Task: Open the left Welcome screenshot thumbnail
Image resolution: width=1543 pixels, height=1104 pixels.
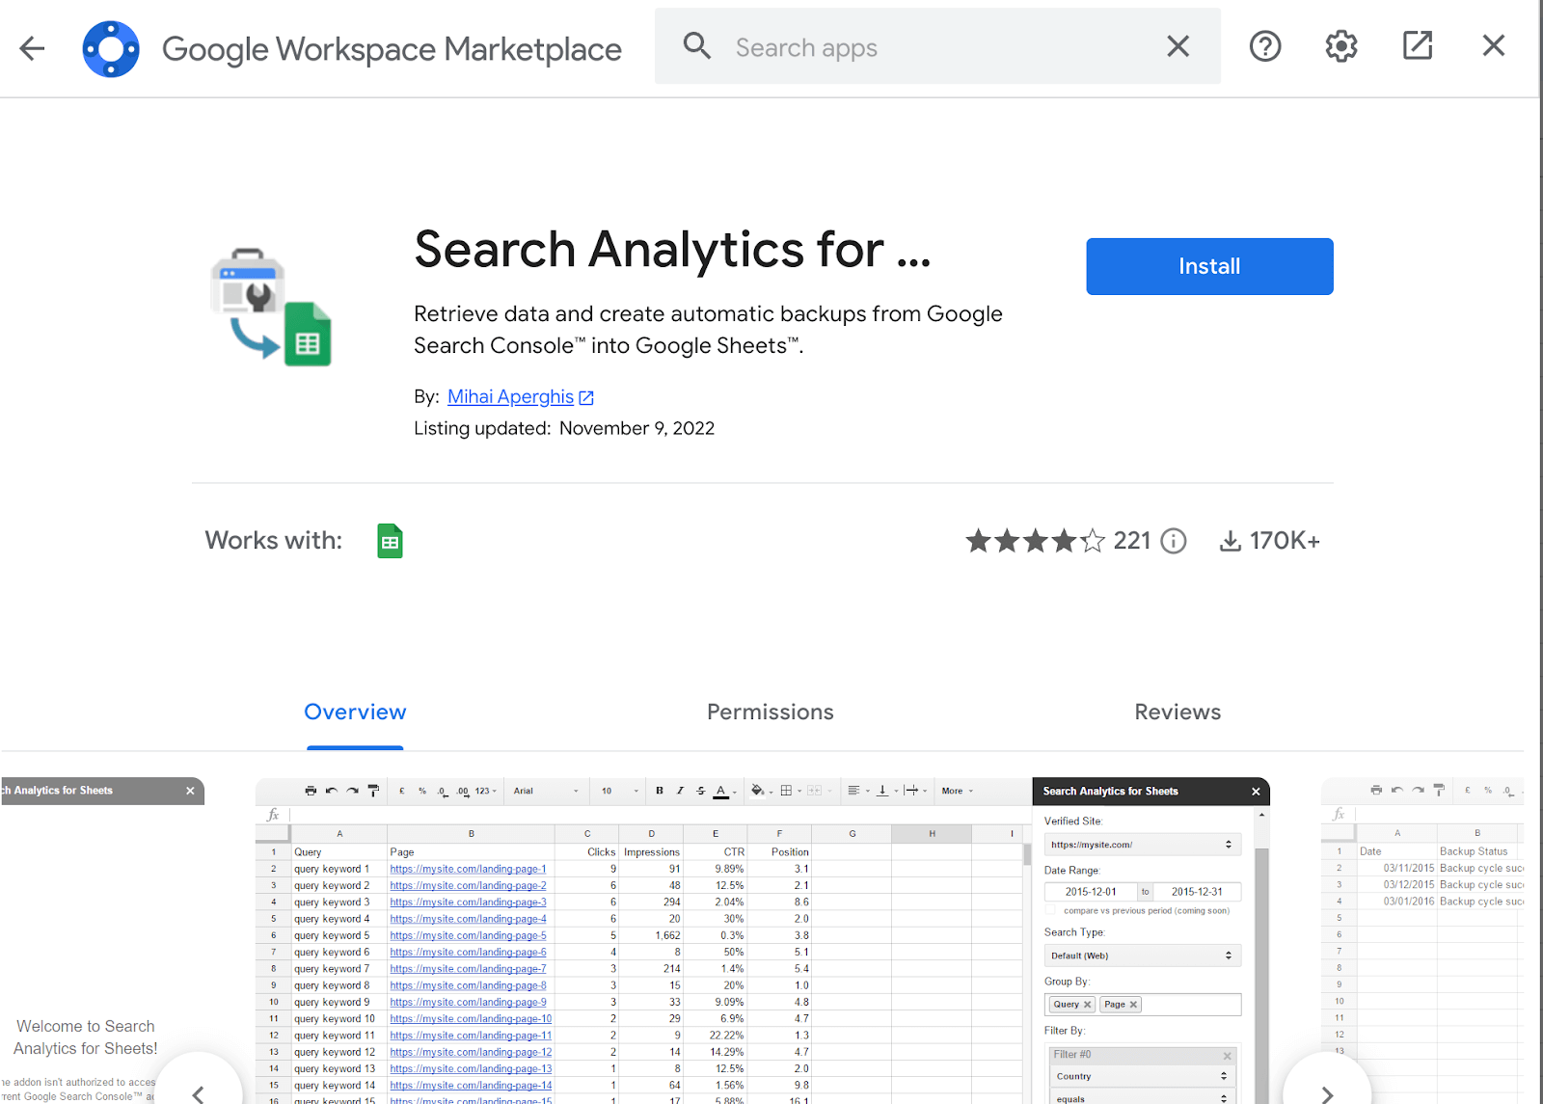Action: pos(102,940)
